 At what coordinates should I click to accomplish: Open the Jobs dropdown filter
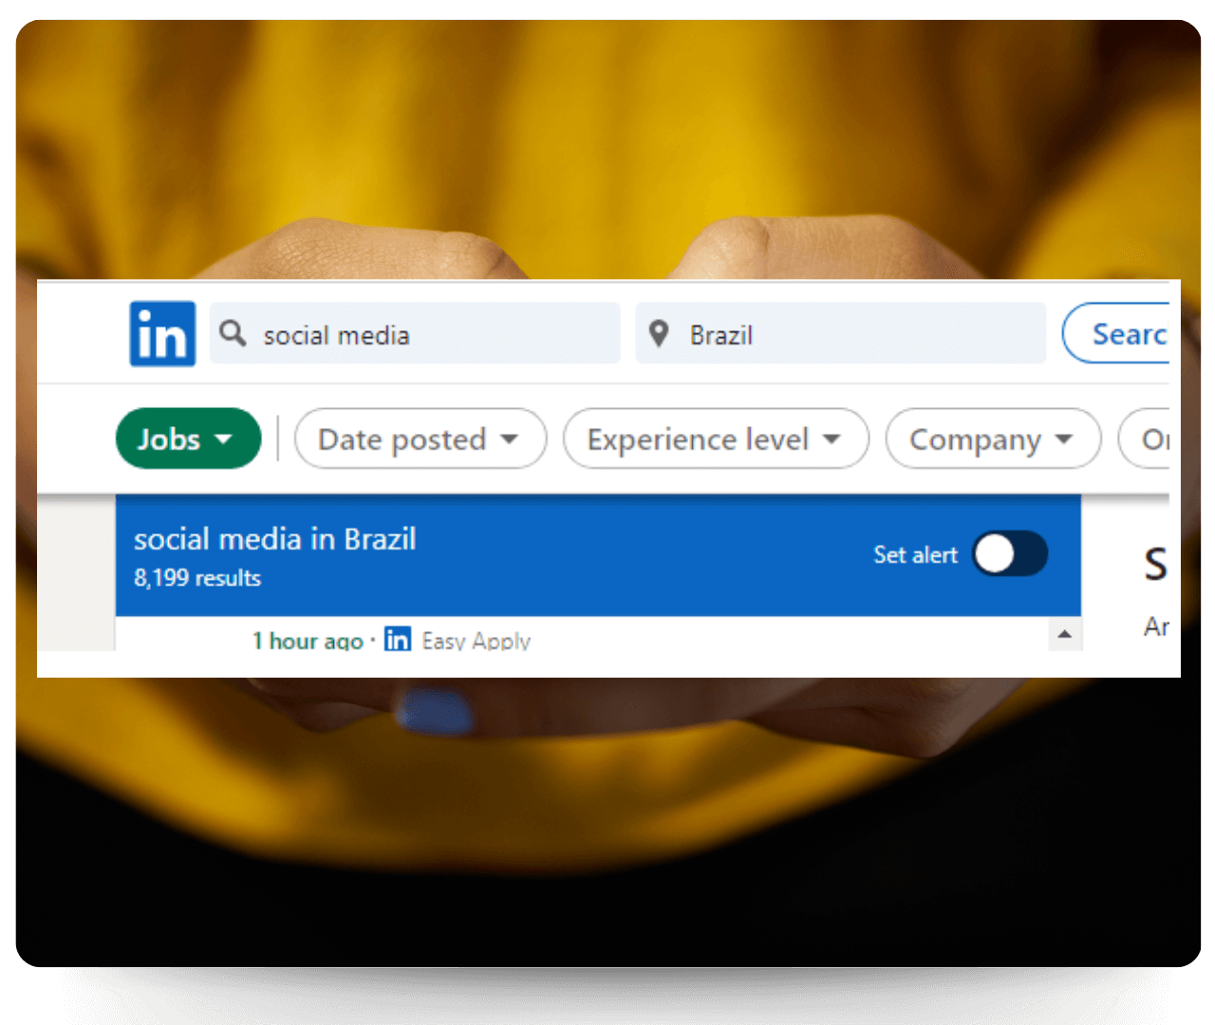[188, 438]
